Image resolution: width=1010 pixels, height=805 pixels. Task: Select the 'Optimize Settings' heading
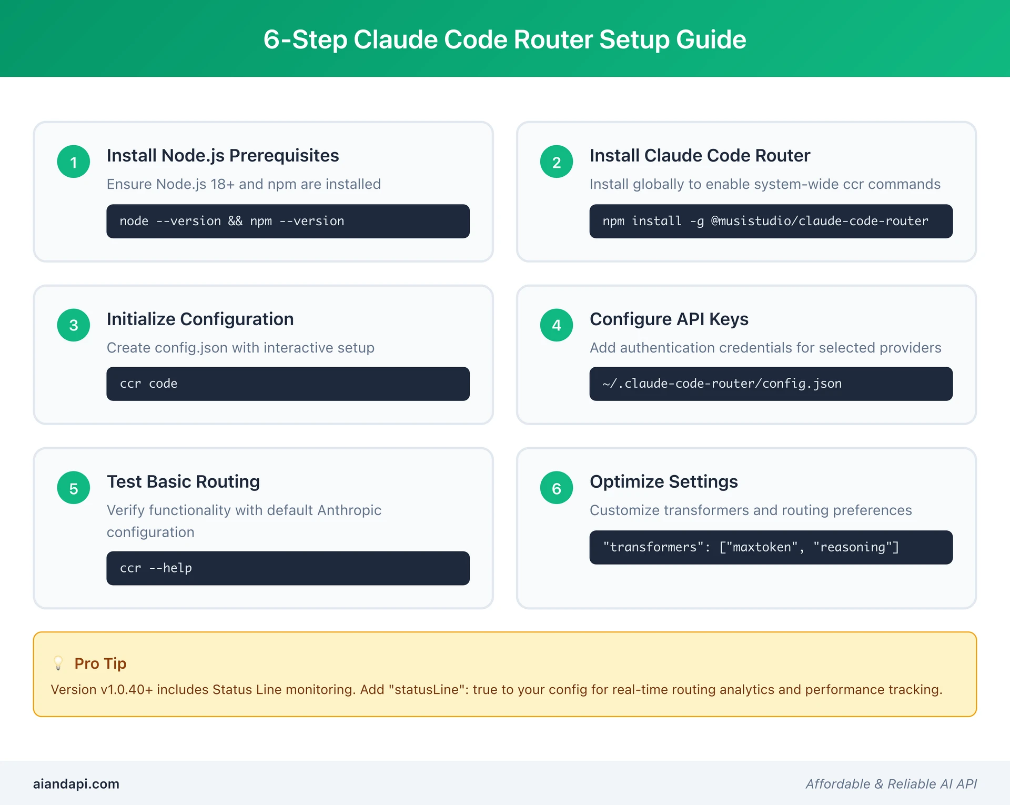(663, 482)
